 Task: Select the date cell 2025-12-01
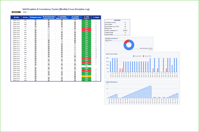tap(16, 20)
